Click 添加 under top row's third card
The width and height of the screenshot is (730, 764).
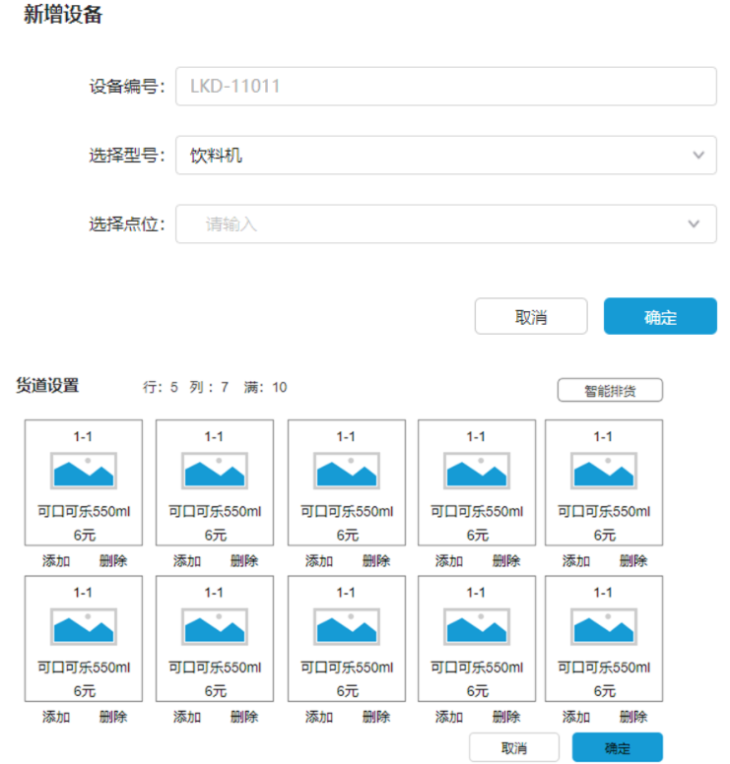coord(319,561)
